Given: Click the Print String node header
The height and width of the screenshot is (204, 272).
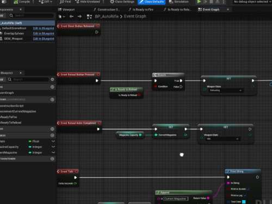Looking at the screenshot, I should pos(243,171).
